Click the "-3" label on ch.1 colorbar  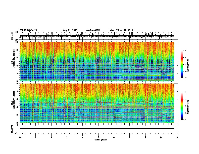pos(185,51)
